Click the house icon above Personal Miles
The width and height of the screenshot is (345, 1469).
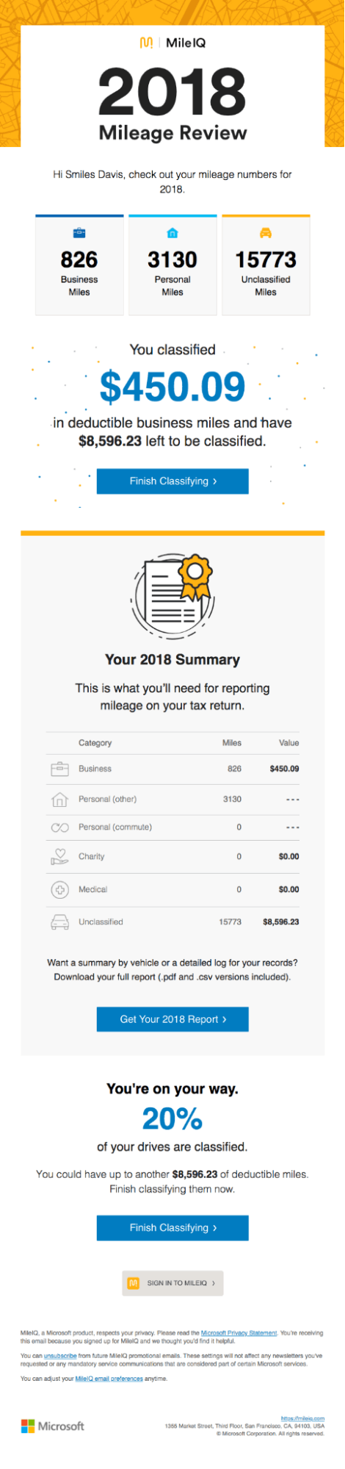pos(172,233)
